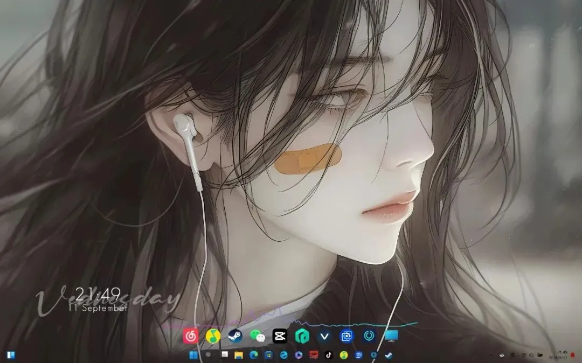
Task: Open the dark blue V-logo app in dock
Action: pyautogui.click(x=324, y=336)
